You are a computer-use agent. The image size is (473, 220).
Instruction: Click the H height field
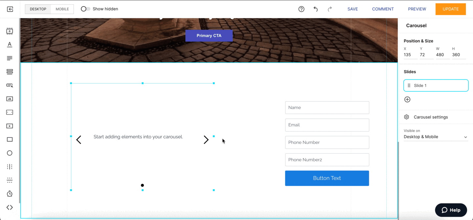(459, 55)
